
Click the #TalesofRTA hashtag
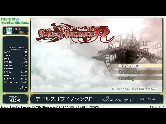click(x=157, y=107)
